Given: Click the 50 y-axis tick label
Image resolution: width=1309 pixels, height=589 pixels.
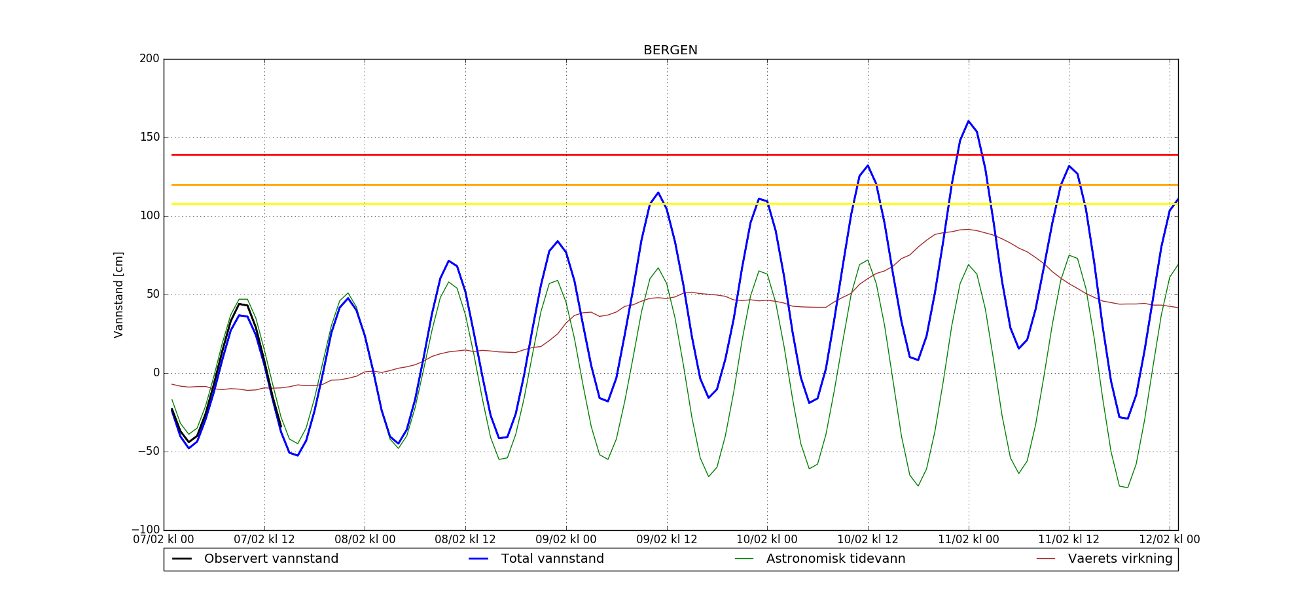Looking at the screenshot, I should (x=152, y=294).
